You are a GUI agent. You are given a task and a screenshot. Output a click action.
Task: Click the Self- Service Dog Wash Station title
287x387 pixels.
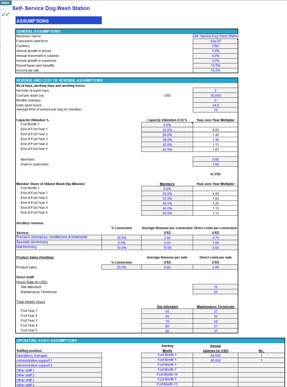(x=51, y=8)
